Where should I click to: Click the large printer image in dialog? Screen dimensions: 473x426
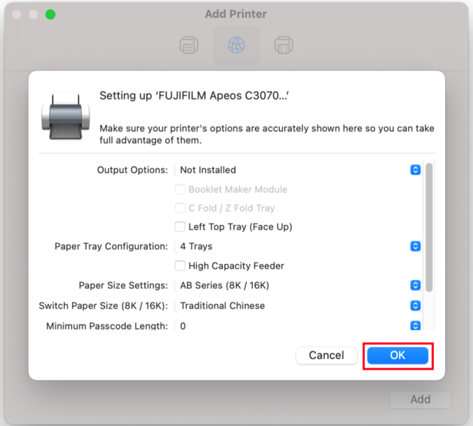[66, 116]
